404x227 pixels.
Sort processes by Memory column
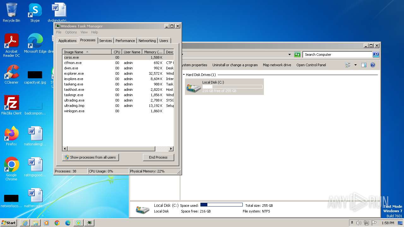pos(153,52)
